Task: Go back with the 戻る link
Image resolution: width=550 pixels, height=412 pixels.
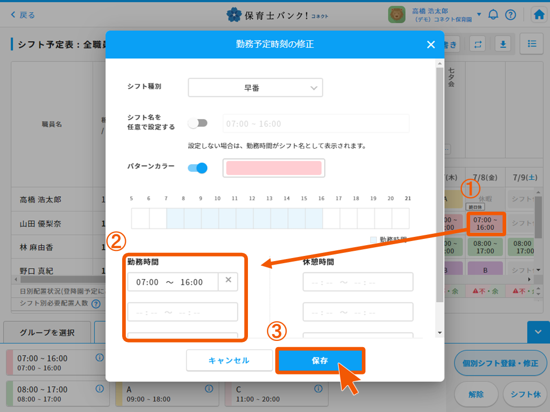Action: pyautogui.click(x=23, y=15)
